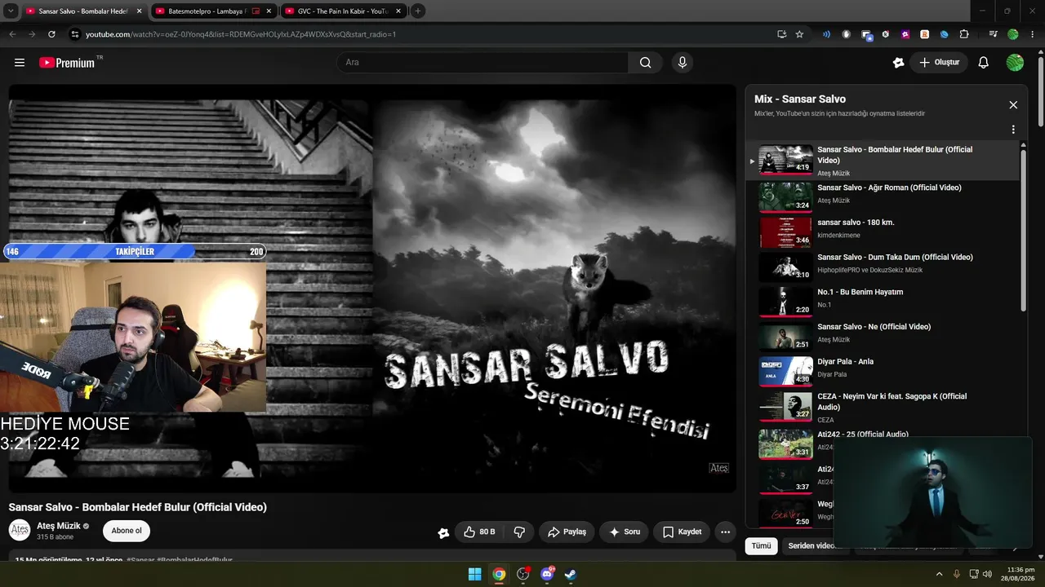This screenshot has height=587, width=1045.
Task: Click the Premium AI sparkle icon beside Oluştur
Action: [899, 63]
